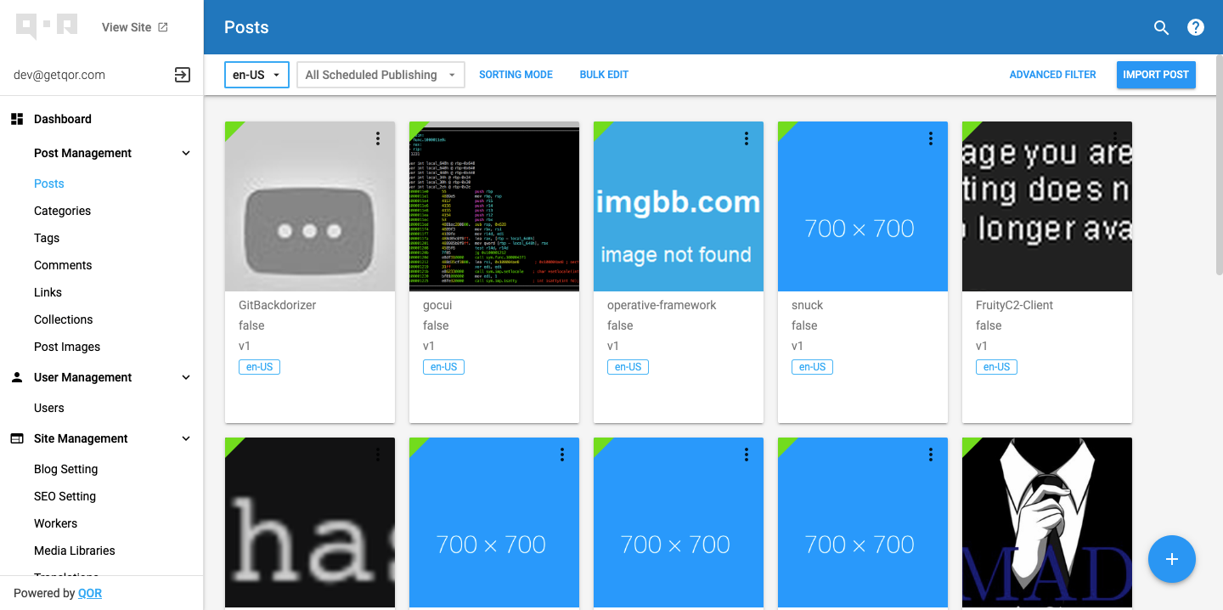Collapse the Post Management section chevron
1223x610 pixels.
point(186,153)
